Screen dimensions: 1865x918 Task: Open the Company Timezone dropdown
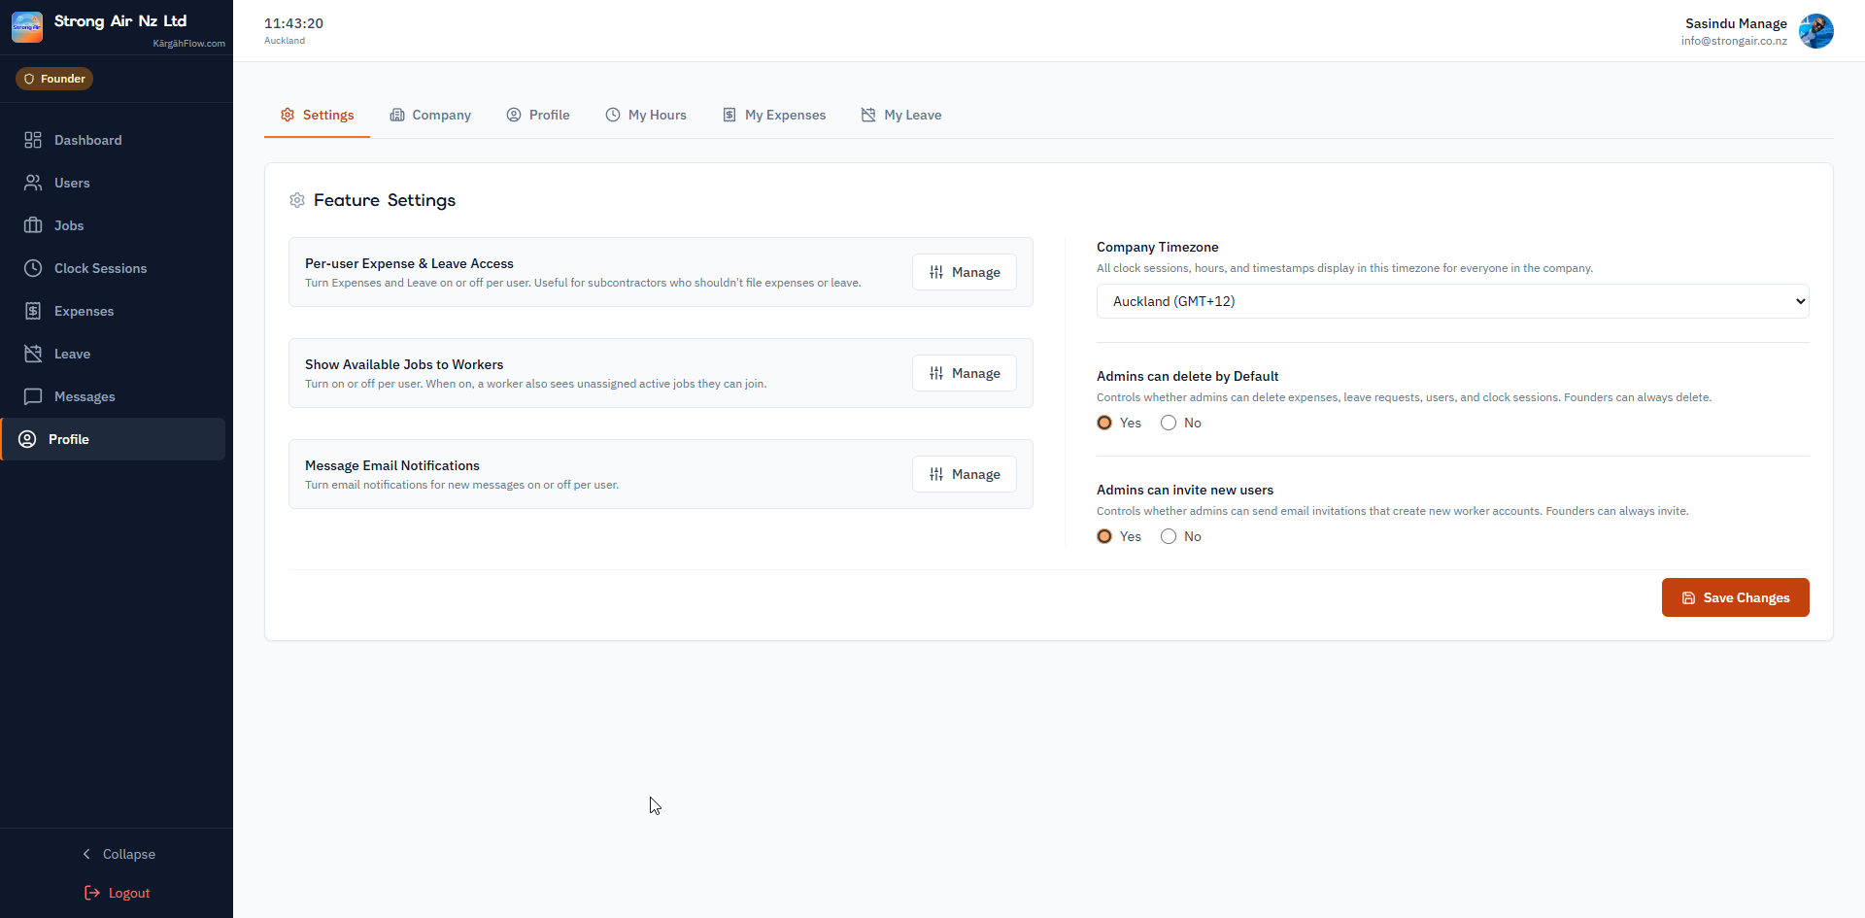pos(1452,301)
